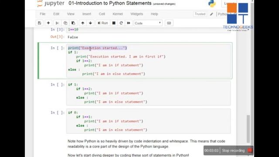This screenshot has height=157, width=279.
Task: Click the cell containing 'if 1==2' nested under 'if 1:'
Action: 148,93
